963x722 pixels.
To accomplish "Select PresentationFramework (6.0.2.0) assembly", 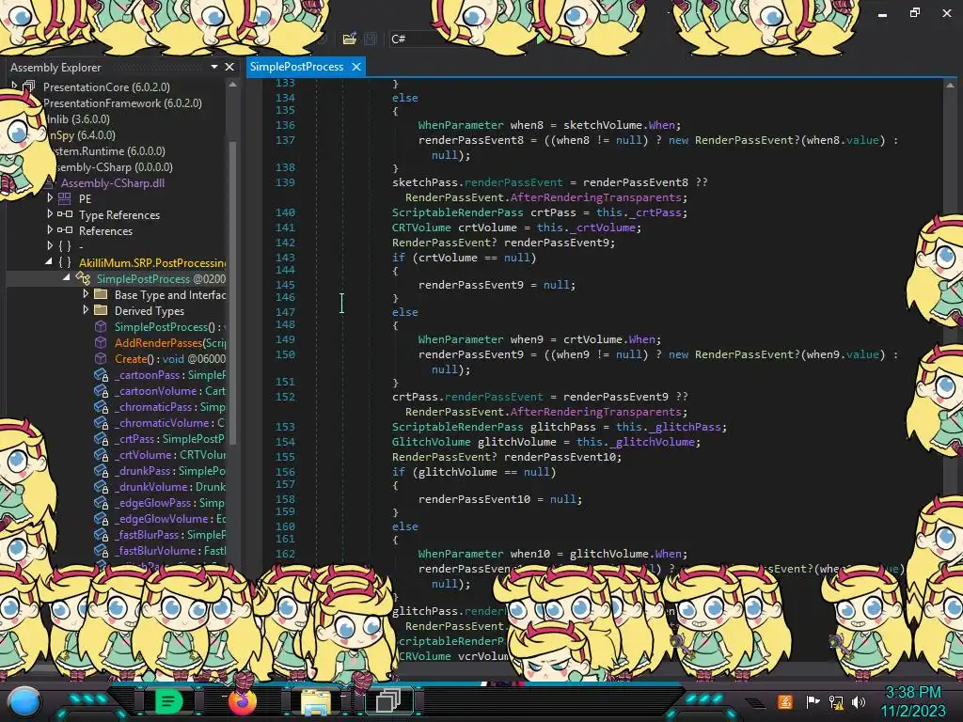I will click(122, 102).
